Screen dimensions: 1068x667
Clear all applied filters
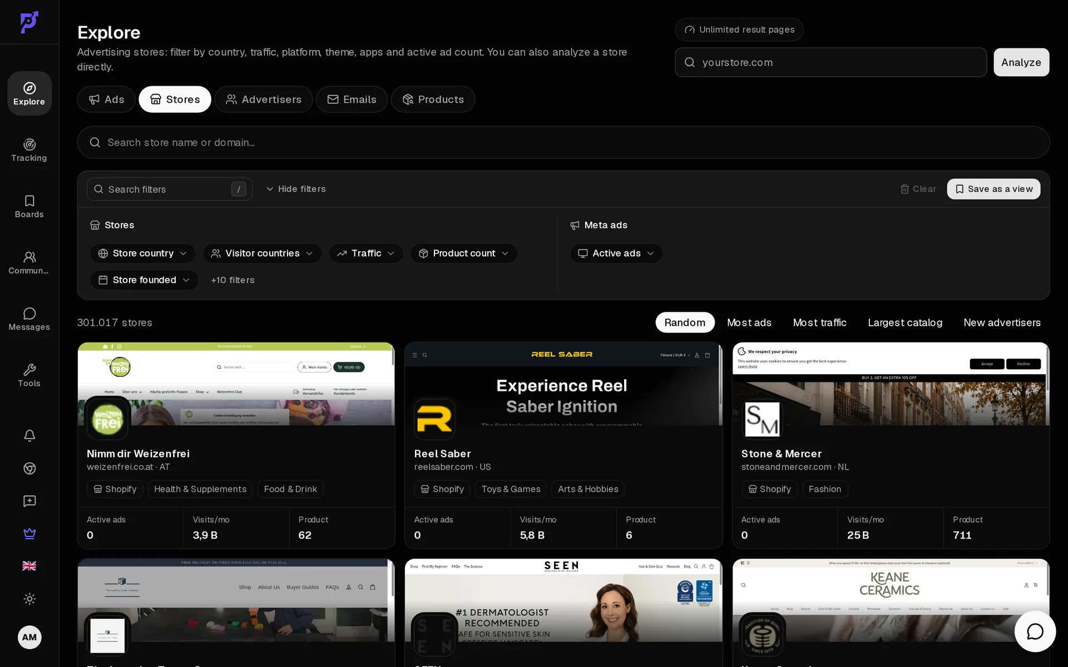(918, 189)
